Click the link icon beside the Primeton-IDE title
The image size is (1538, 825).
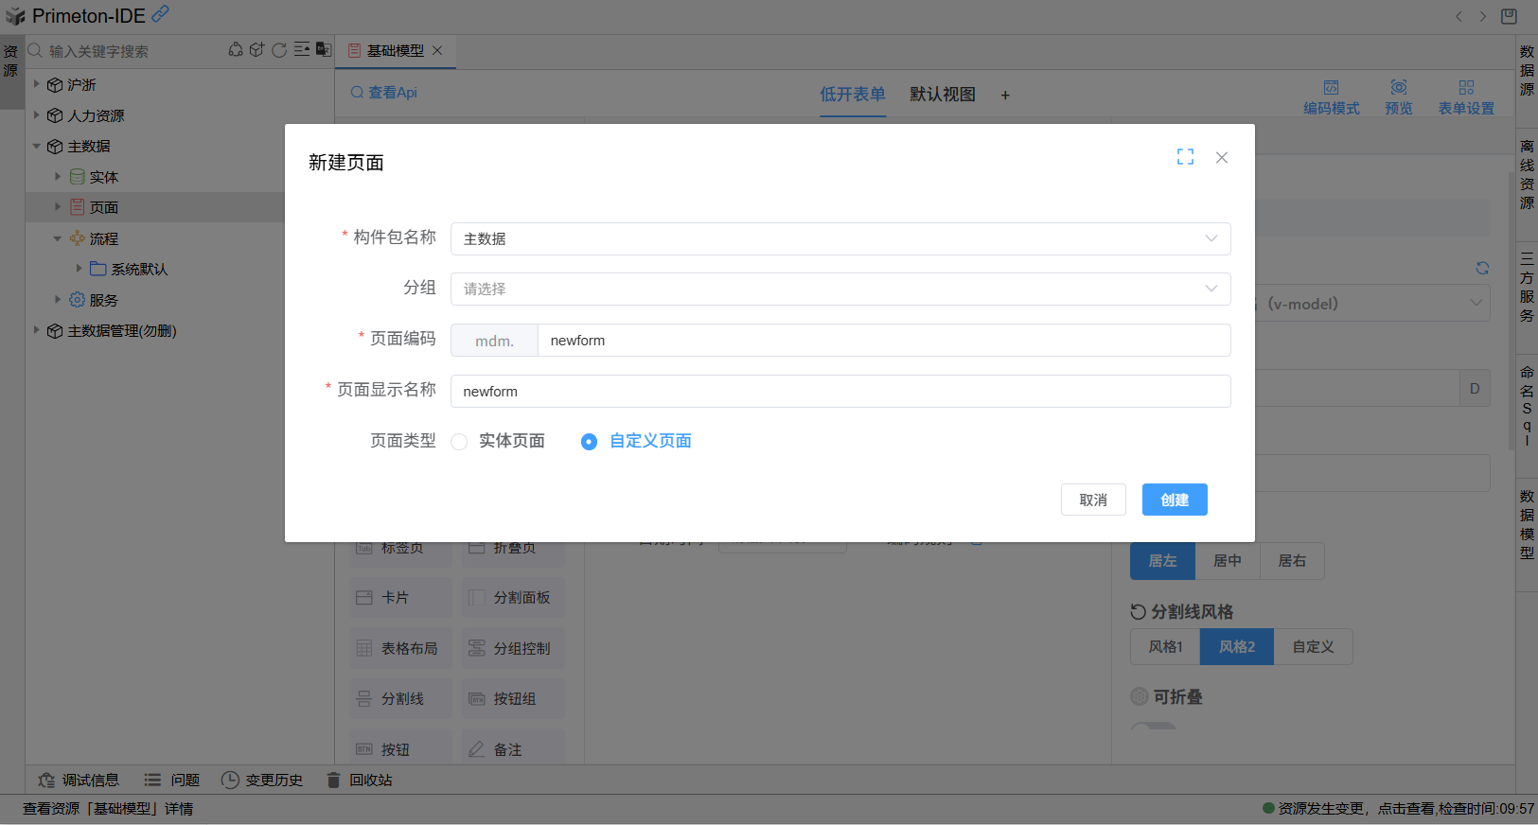pos(161,14)
